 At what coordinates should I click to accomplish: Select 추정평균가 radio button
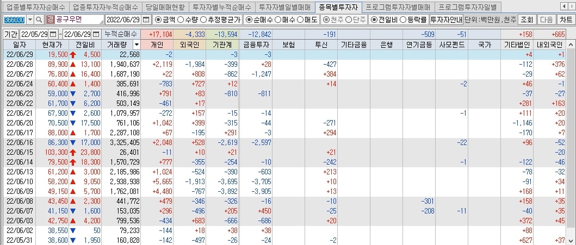(203, 20)
